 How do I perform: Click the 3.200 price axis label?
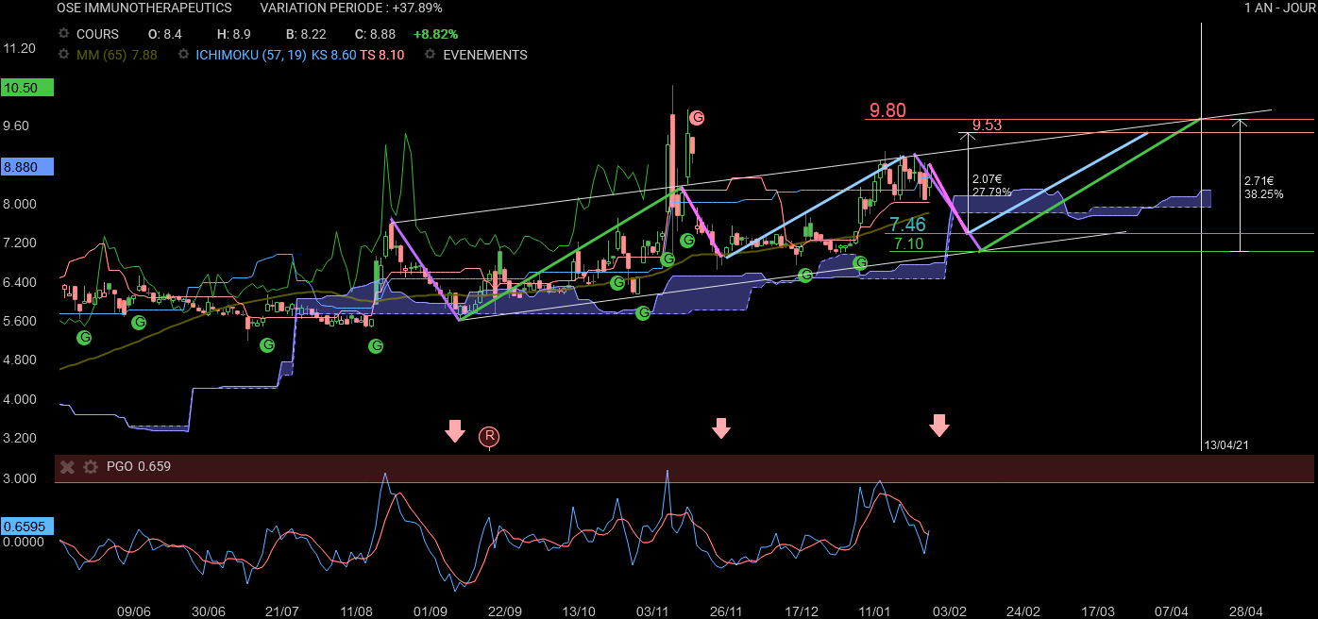(20, 439)
